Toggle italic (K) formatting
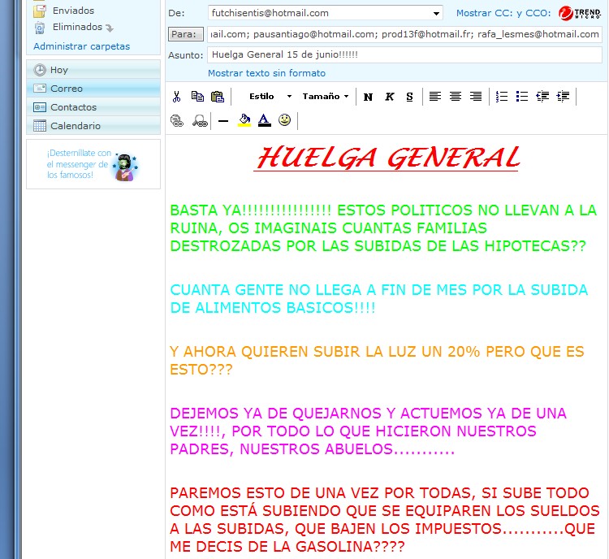 click(x=389, y=97)
